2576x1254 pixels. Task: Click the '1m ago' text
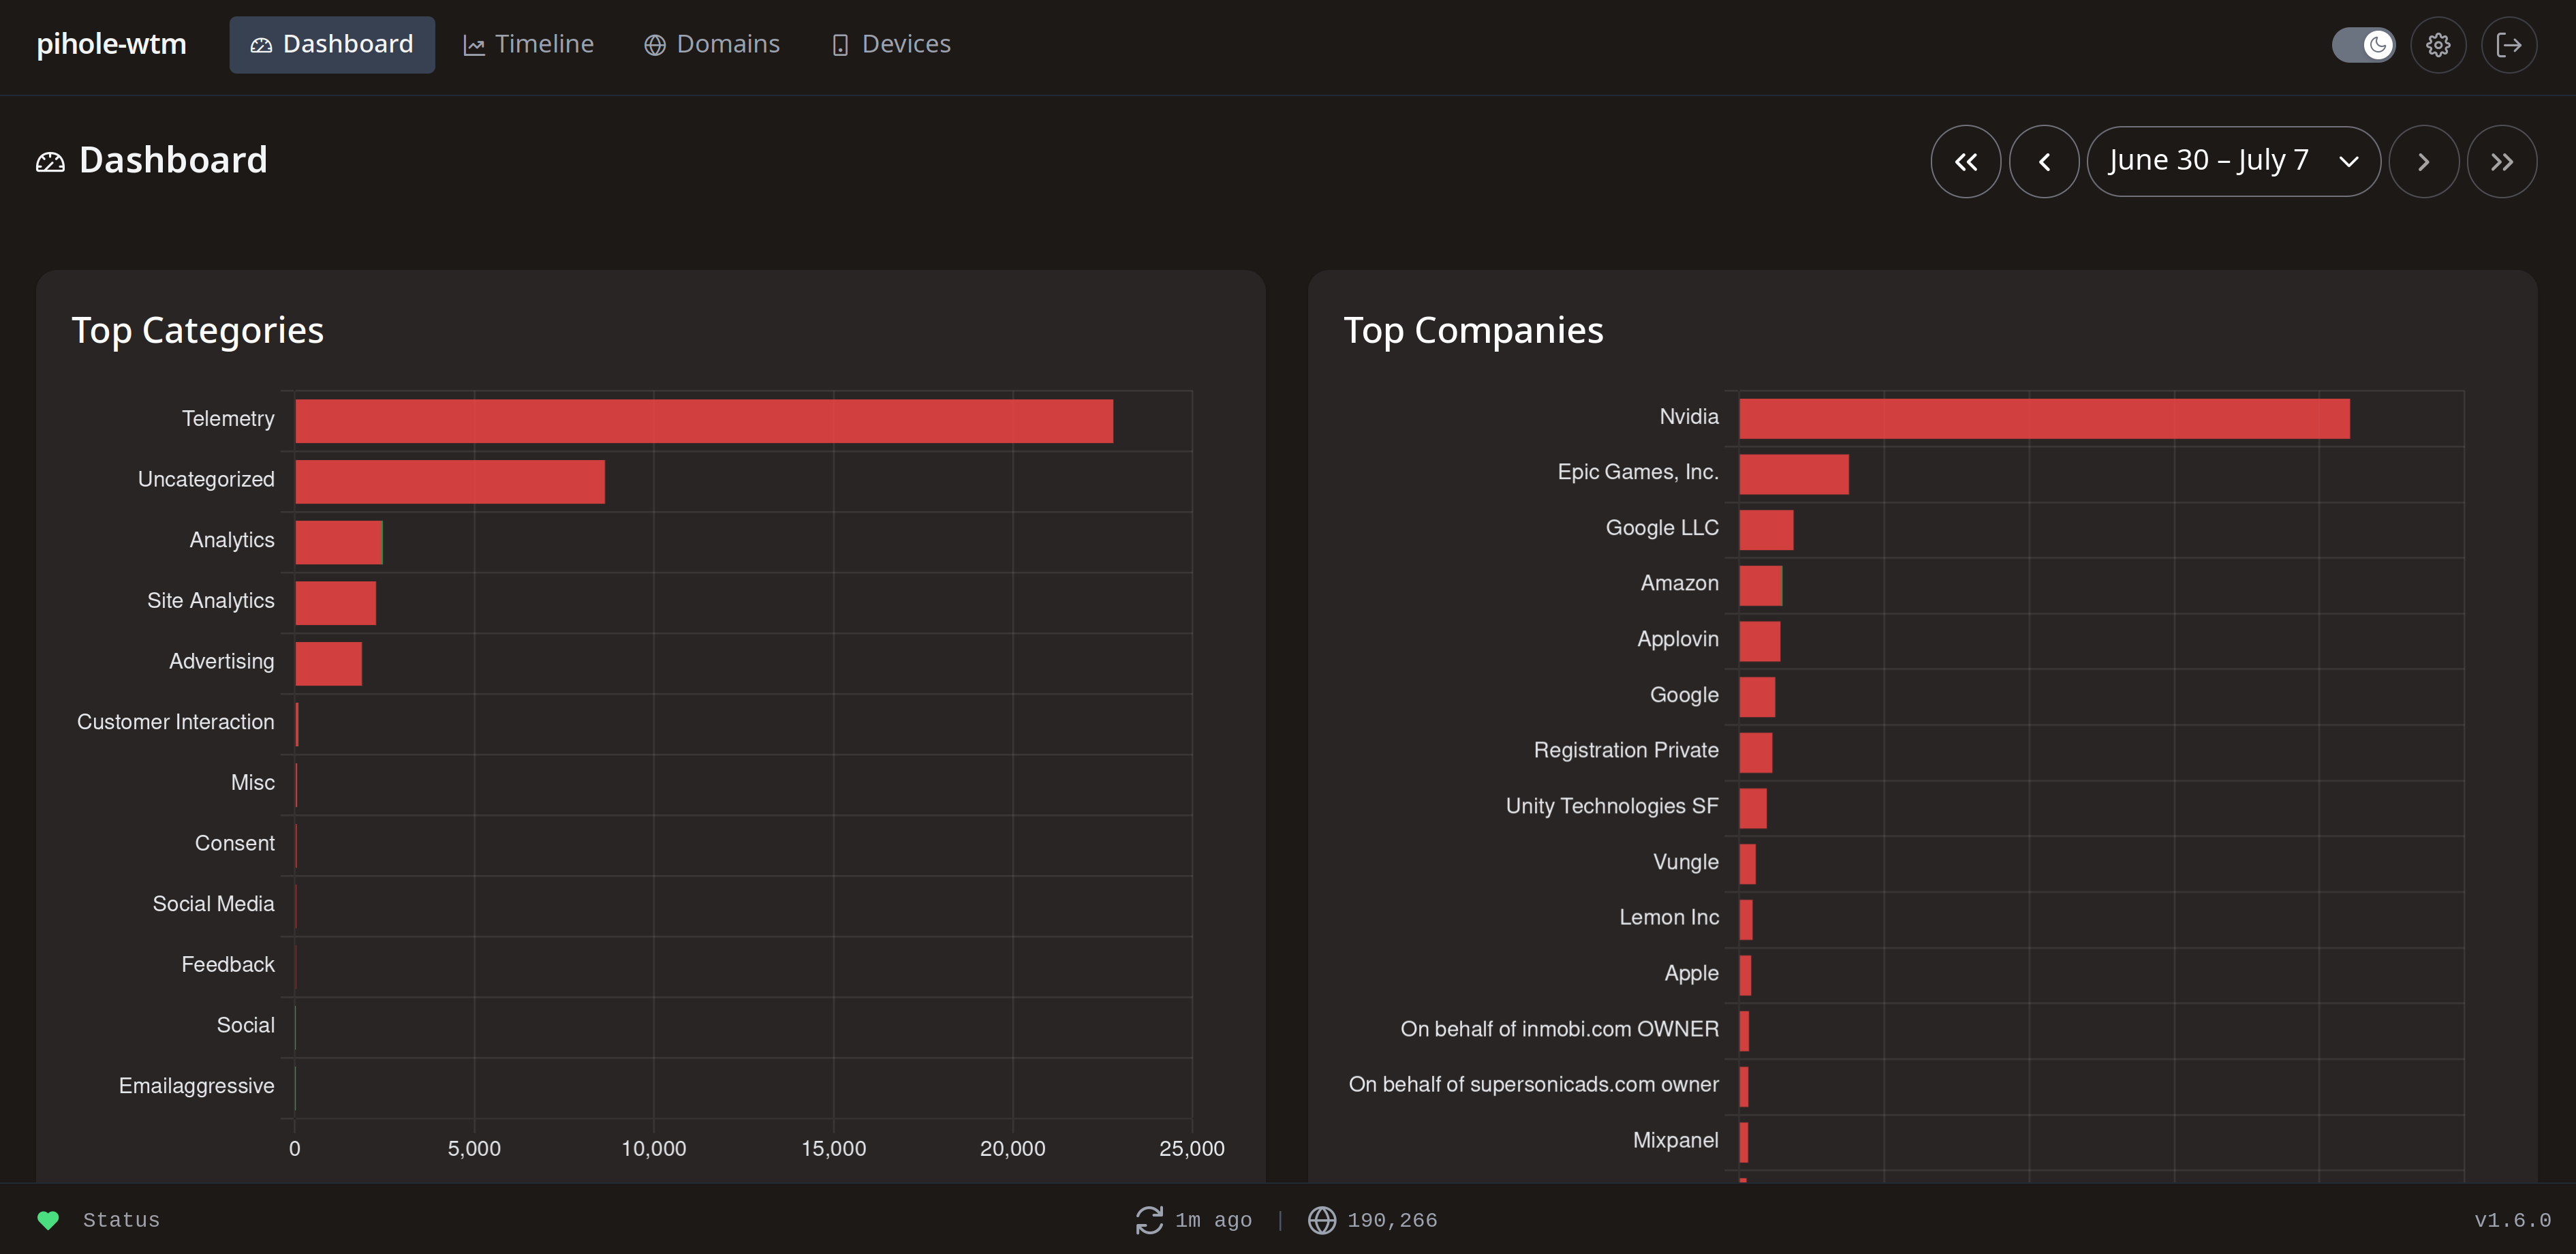coord(1213,1220)
